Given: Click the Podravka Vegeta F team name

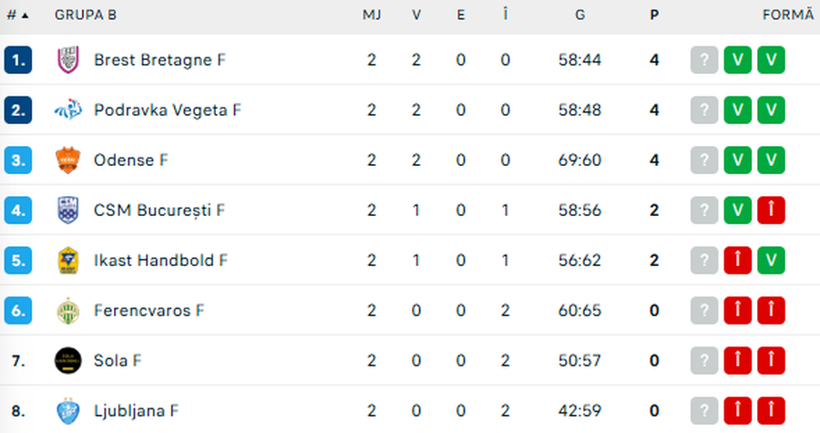Looking at the screenshot, I should point(167,110).
